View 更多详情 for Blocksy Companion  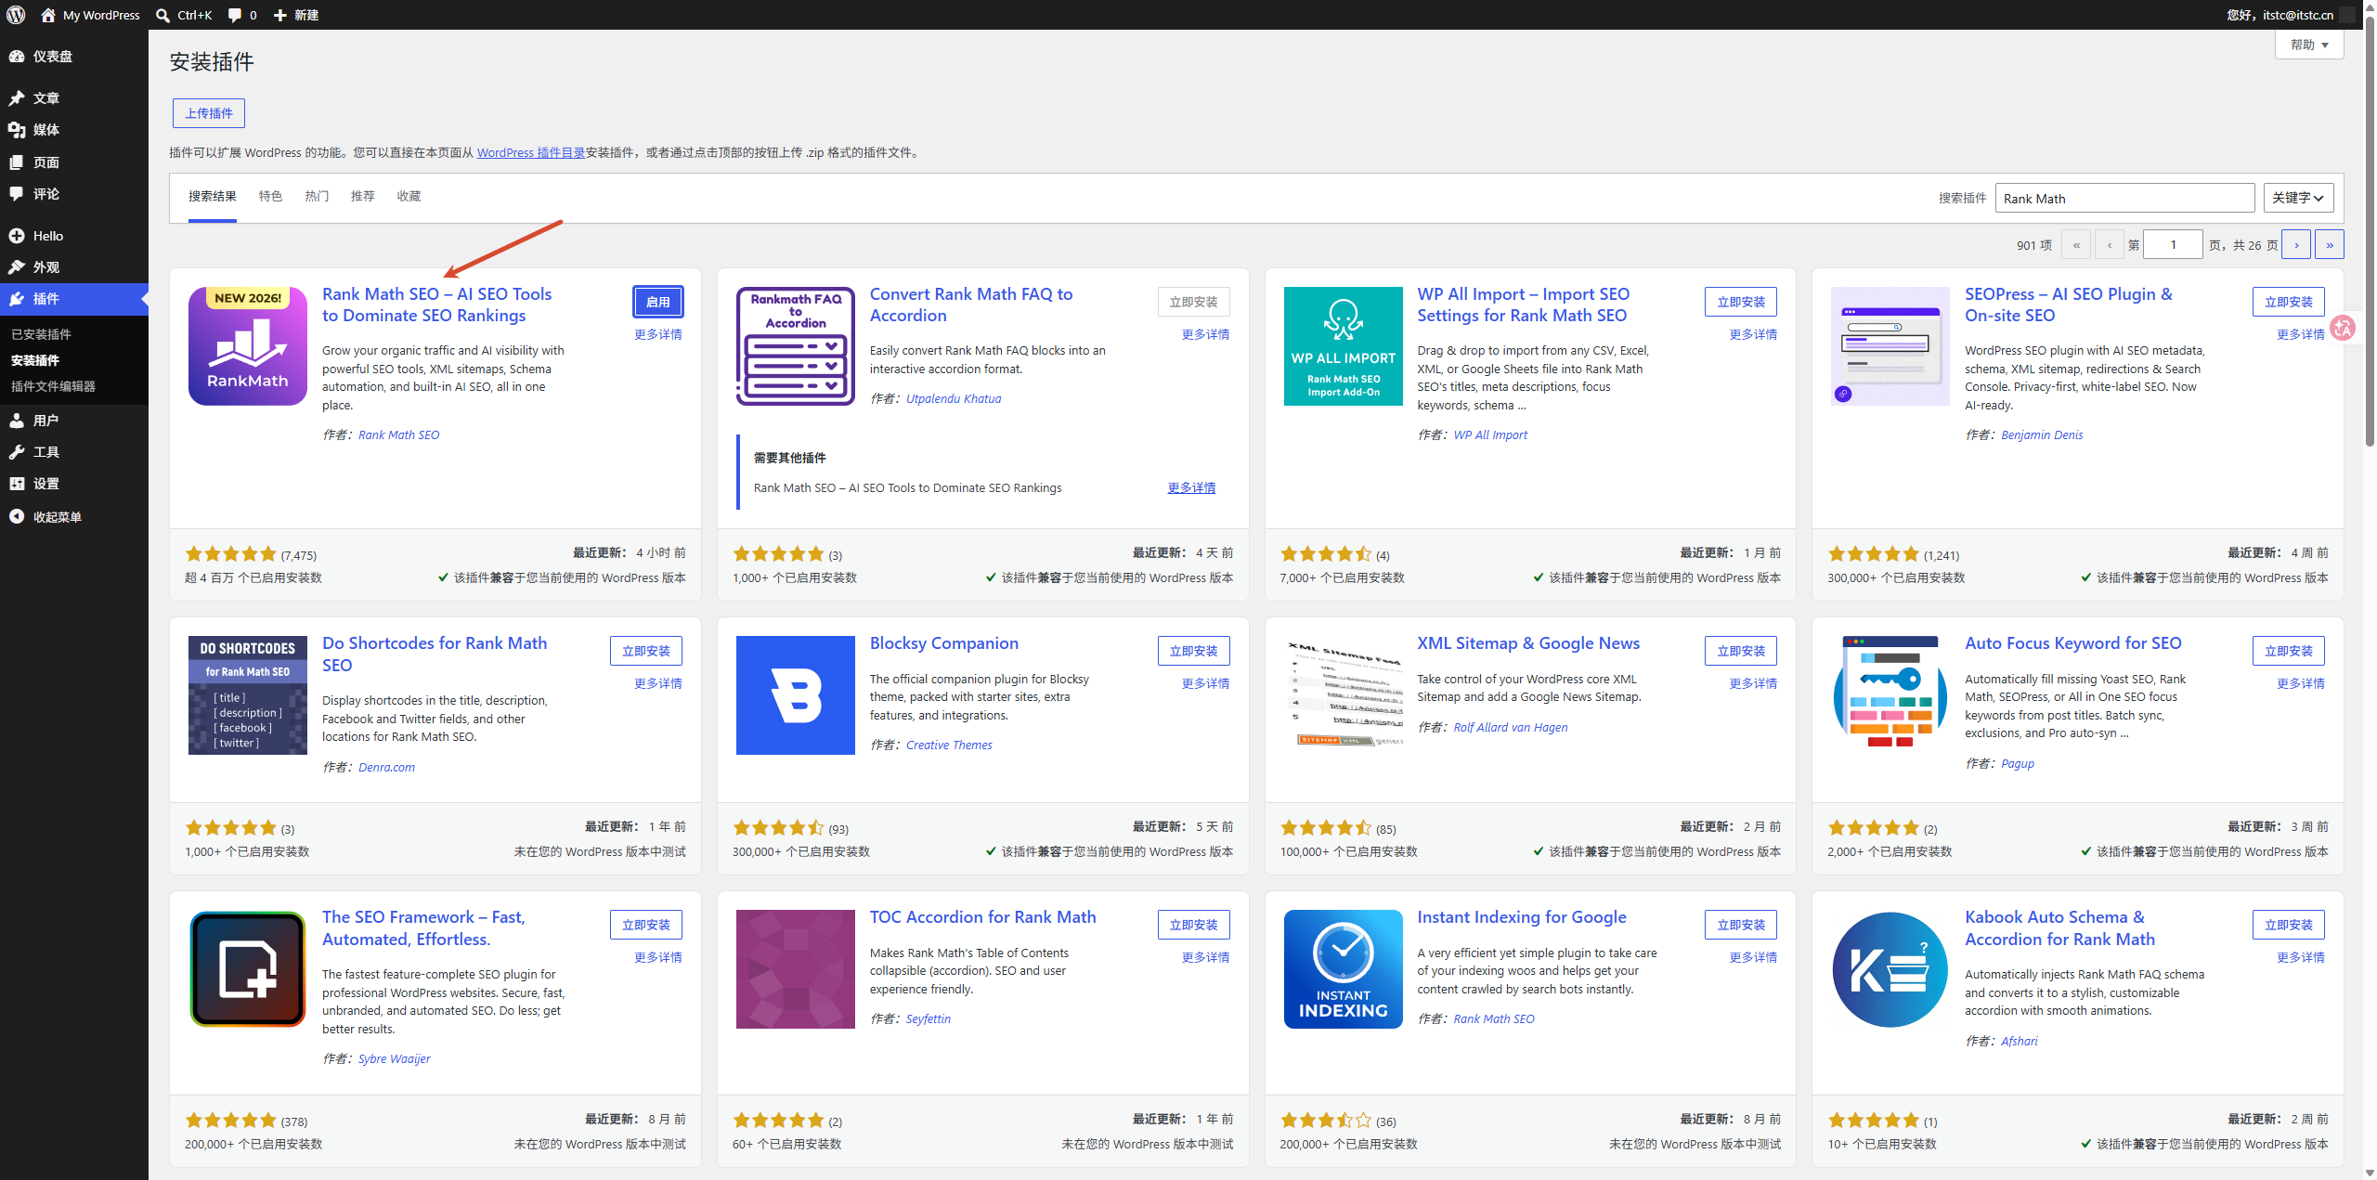click(1205, 683)
